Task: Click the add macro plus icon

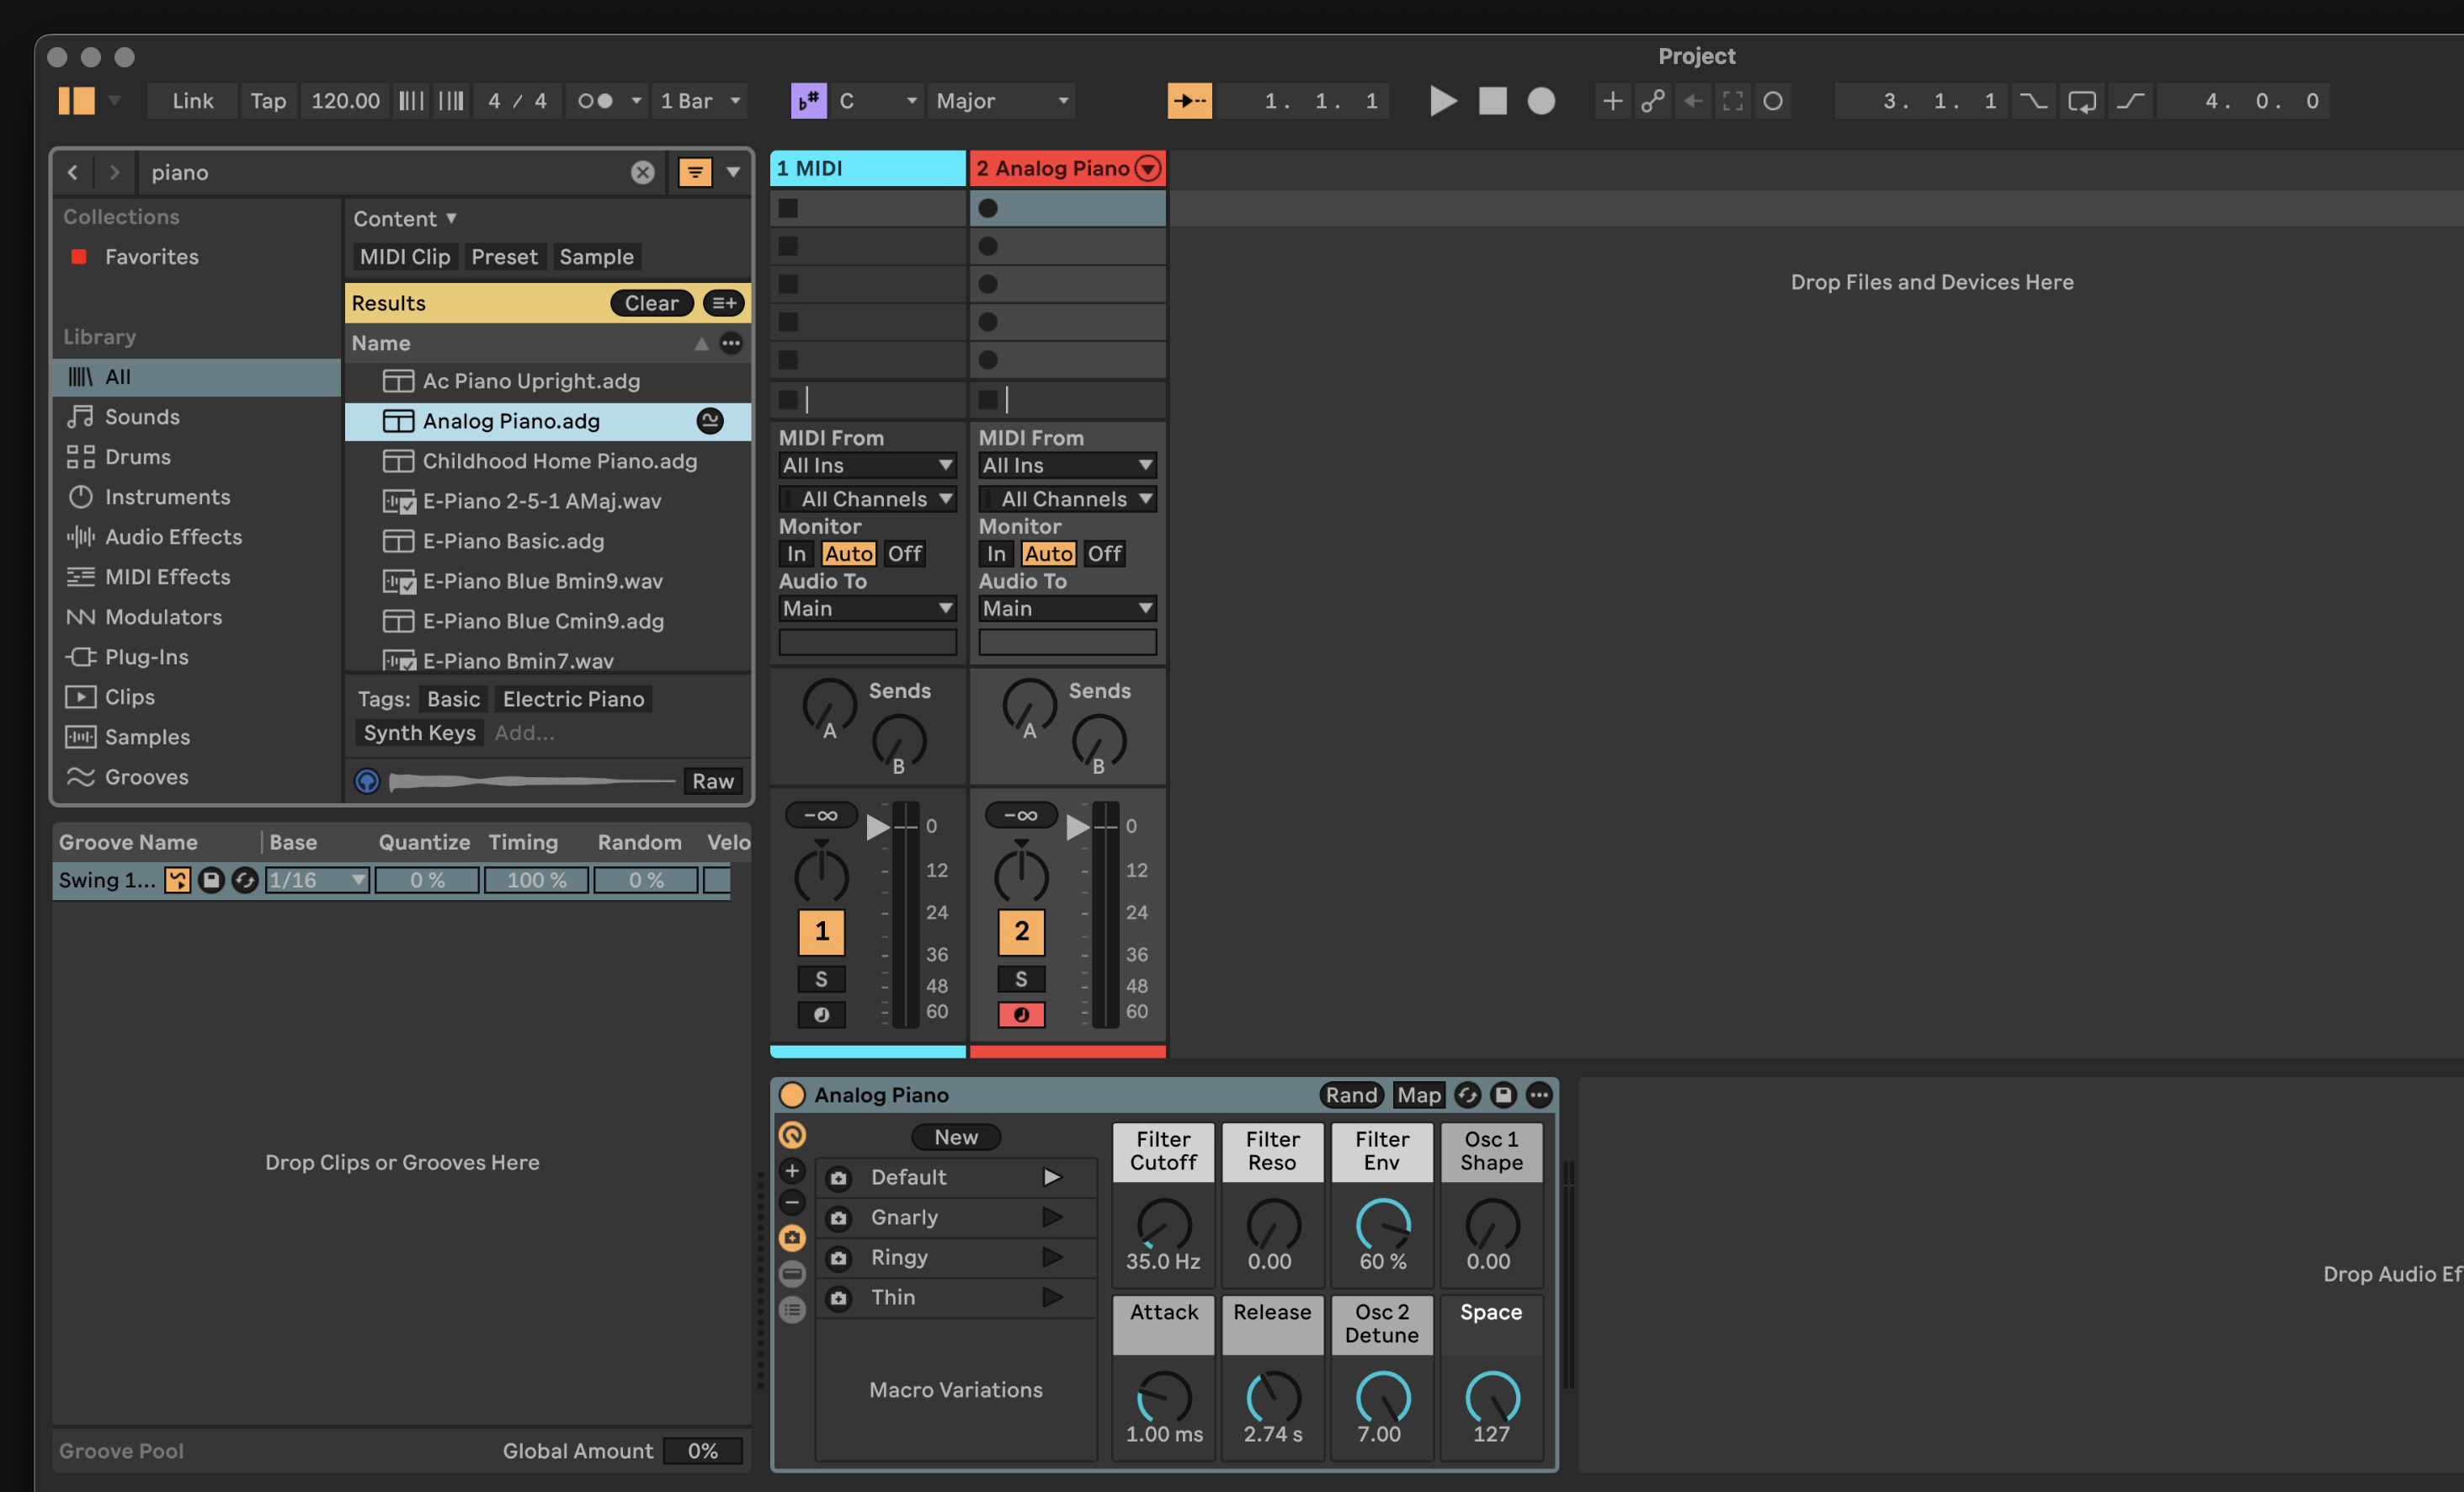Action: pyautogui.click(x=792, y=1171)
